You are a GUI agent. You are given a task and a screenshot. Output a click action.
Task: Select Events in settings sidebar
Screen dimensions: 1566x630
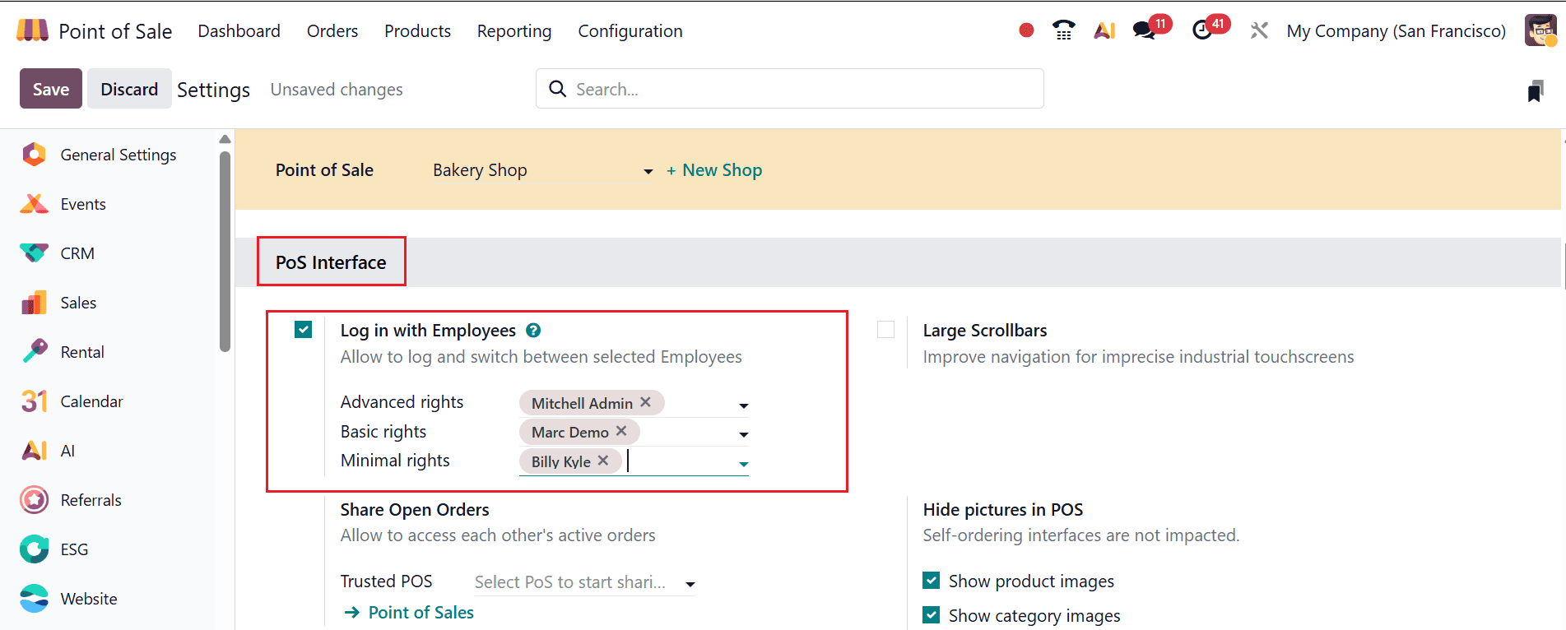tap(83, 204)
